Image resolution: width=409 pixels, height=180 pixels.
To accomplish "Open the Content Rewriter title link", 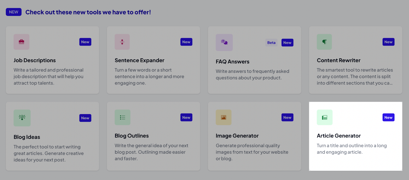I will [x=338, y=61].
